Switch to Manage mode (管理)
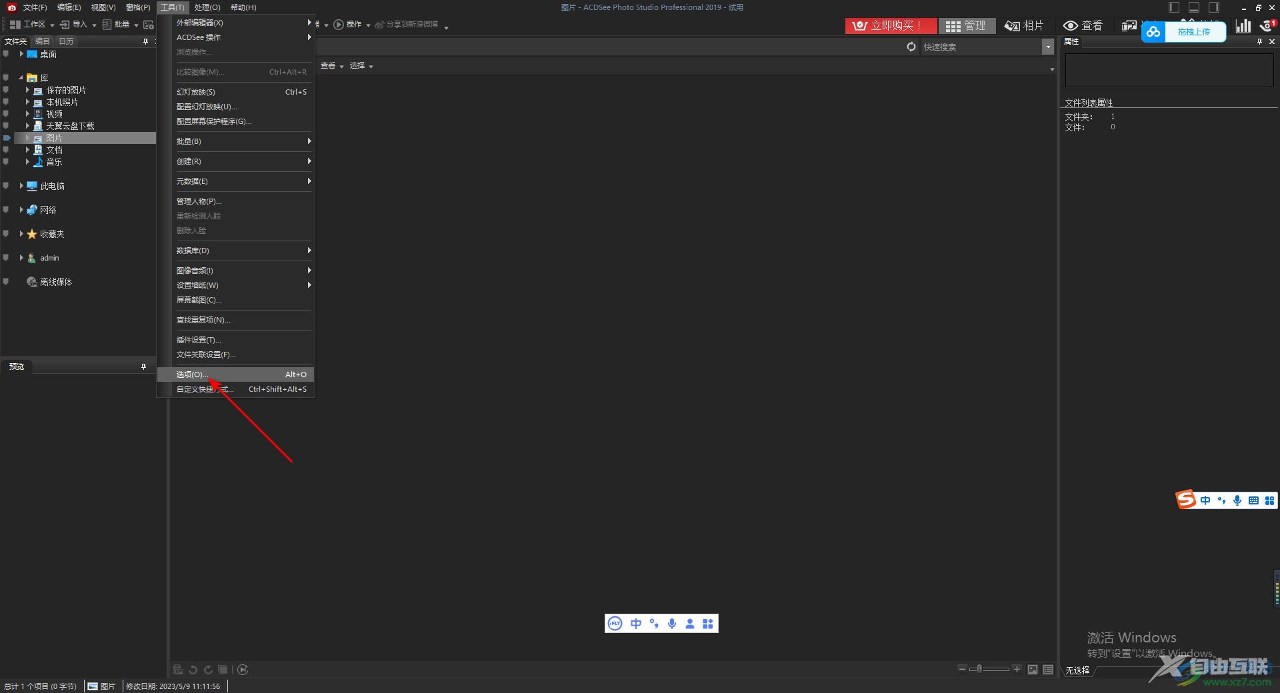 [x=967, y=25]
